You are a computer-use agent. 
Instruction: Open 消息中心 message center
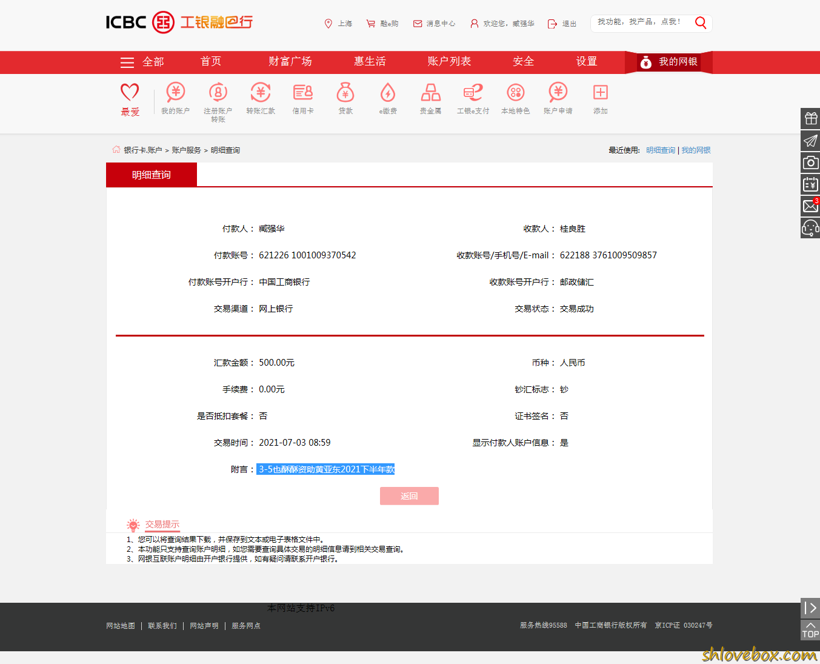434,24
